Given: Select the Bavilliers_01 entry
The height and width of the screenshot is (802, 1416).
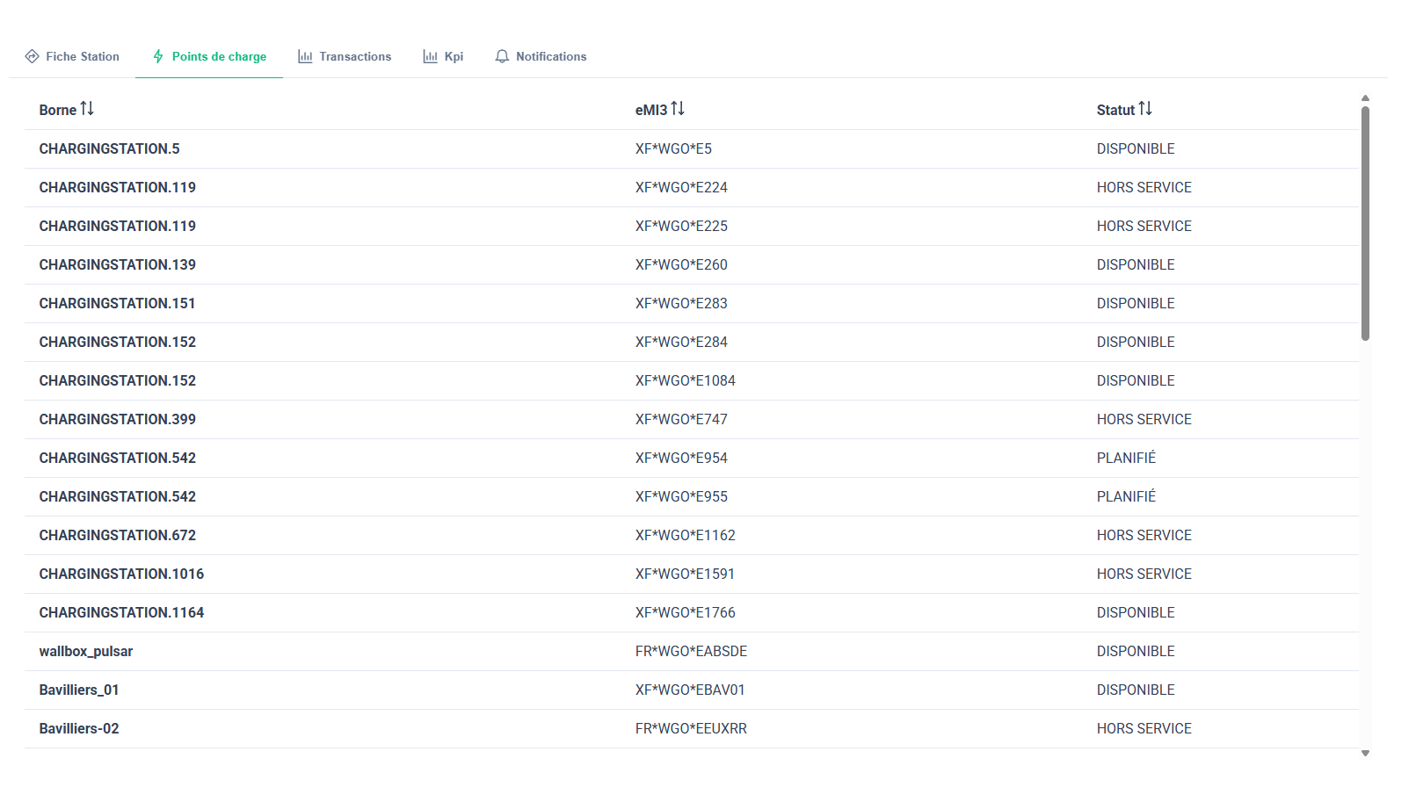Looking at the screenshot, I should (79, 690).
